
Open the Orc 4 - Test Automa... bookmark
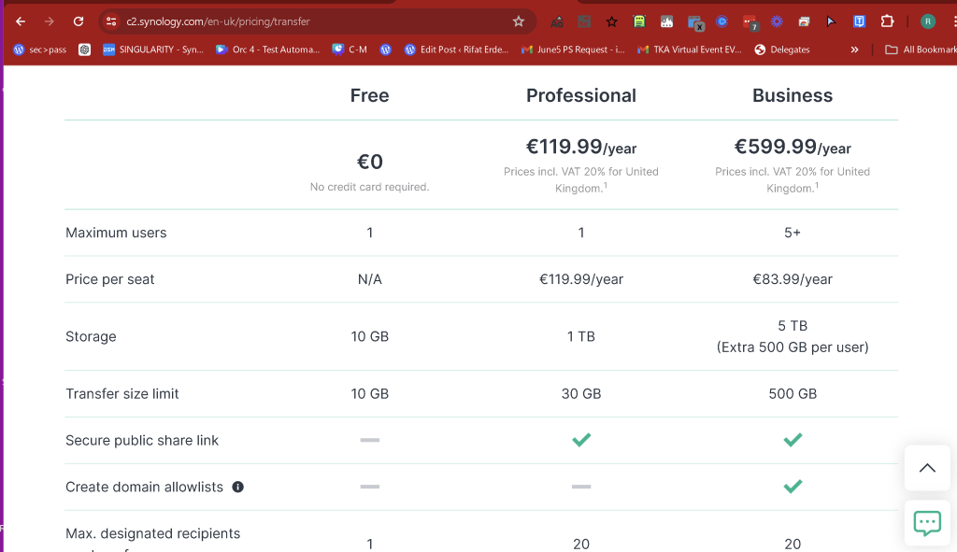click(268, 50)
